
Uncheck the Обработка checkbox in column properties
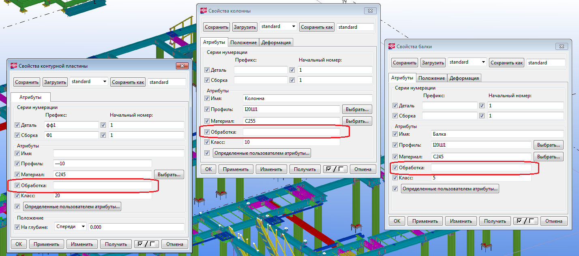click(x=207, y=132)
